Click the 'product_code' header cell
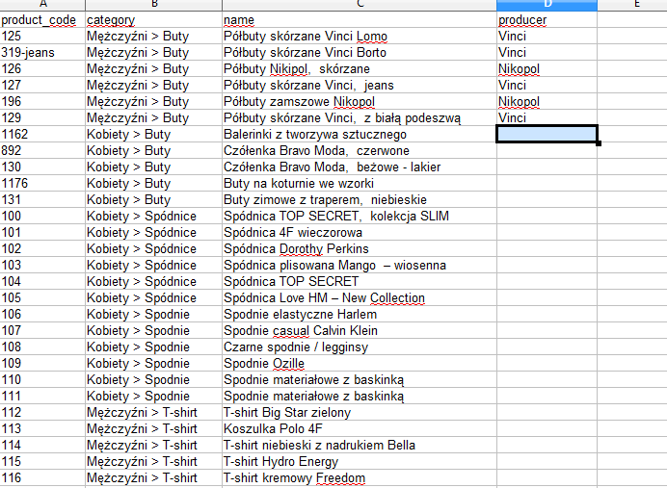The width and height of the screenshot is (667, 488). 42,20
